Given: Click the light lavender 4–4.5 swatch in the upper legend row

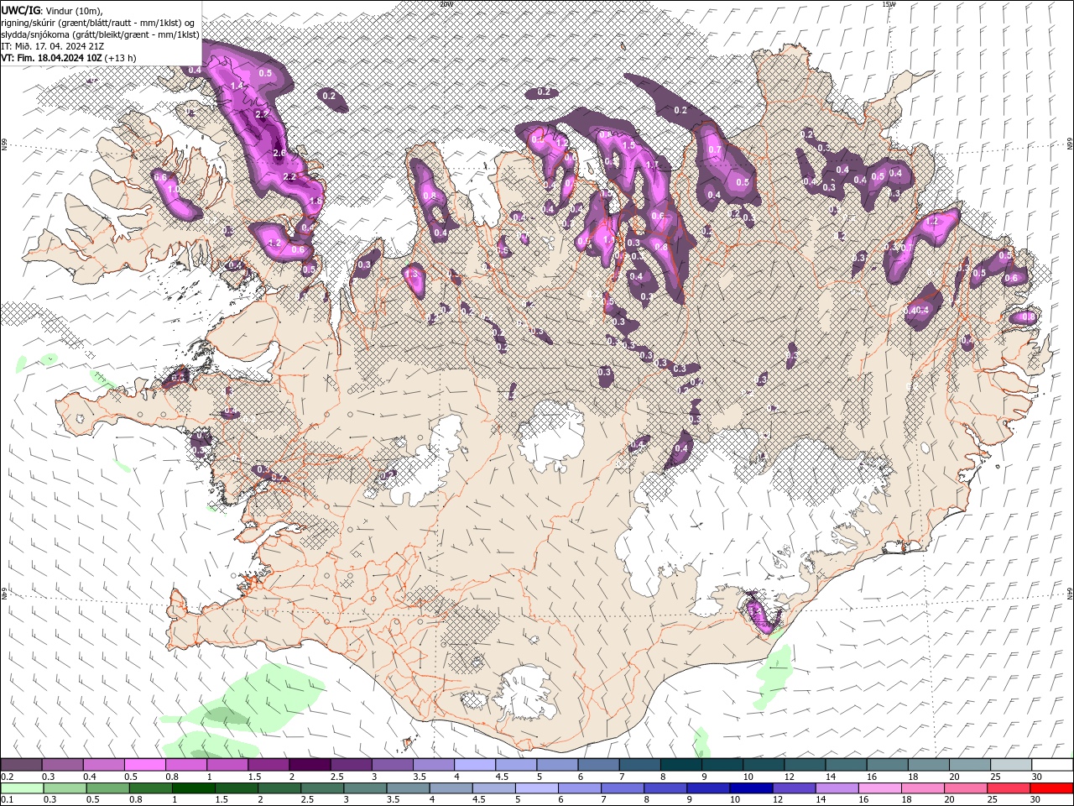Looking at the screenshot, I should pos(473,765).
